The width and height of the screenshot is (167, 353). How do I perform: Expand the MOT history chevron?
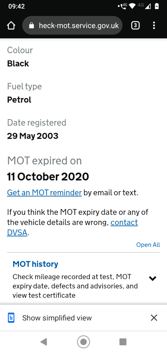click(x=152, y=279)
